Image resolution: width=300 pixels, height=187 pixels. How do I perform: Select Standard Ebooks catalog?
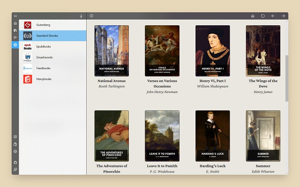[x=52, y=36]
